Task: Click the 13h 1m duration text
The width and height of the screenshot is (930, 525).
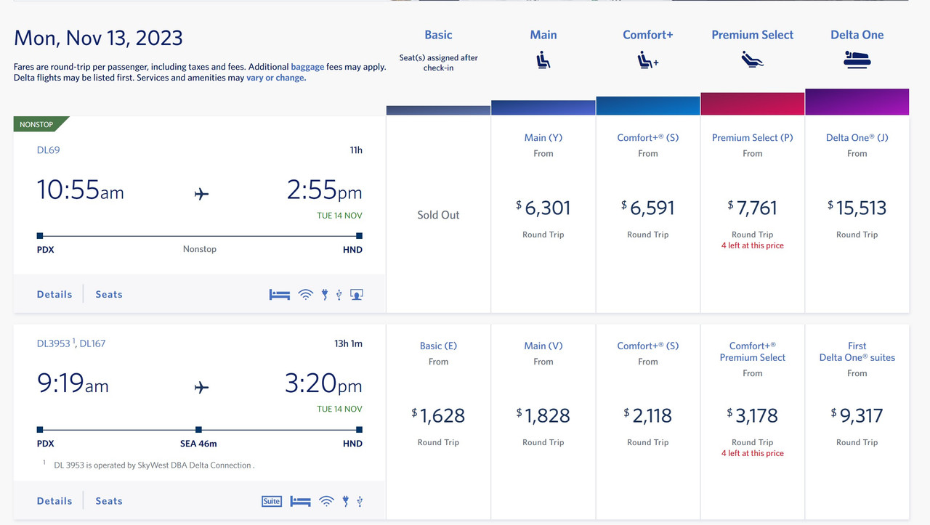Action: click(x=347, y=343)
